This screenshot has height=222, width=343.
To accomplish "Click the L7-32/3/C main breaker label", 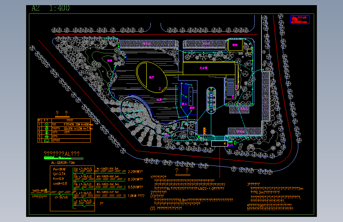I will point(61,197).
